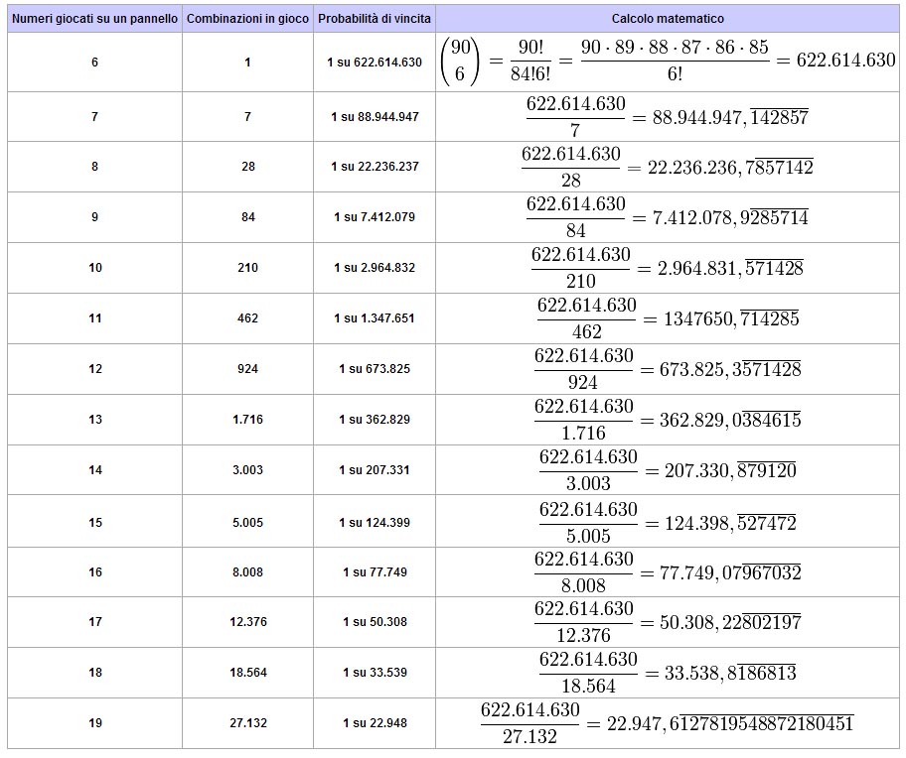Select the 'Combinazioni in gioco' header cell
The height and width of the screenshot is (758, 906).
pyautogui.click(x=247, y=19)
